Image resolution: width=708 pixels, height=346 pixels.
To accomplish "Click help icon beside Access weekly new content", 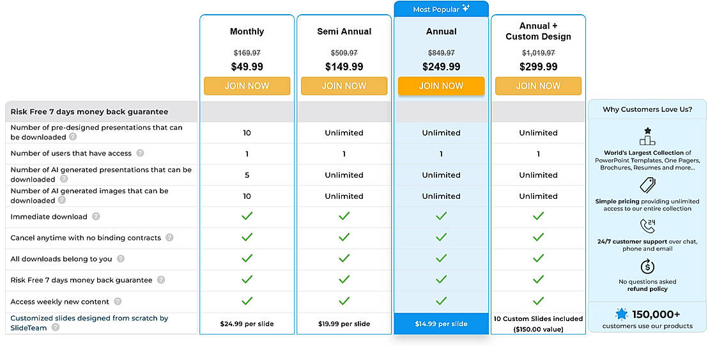I will point(118,302).
